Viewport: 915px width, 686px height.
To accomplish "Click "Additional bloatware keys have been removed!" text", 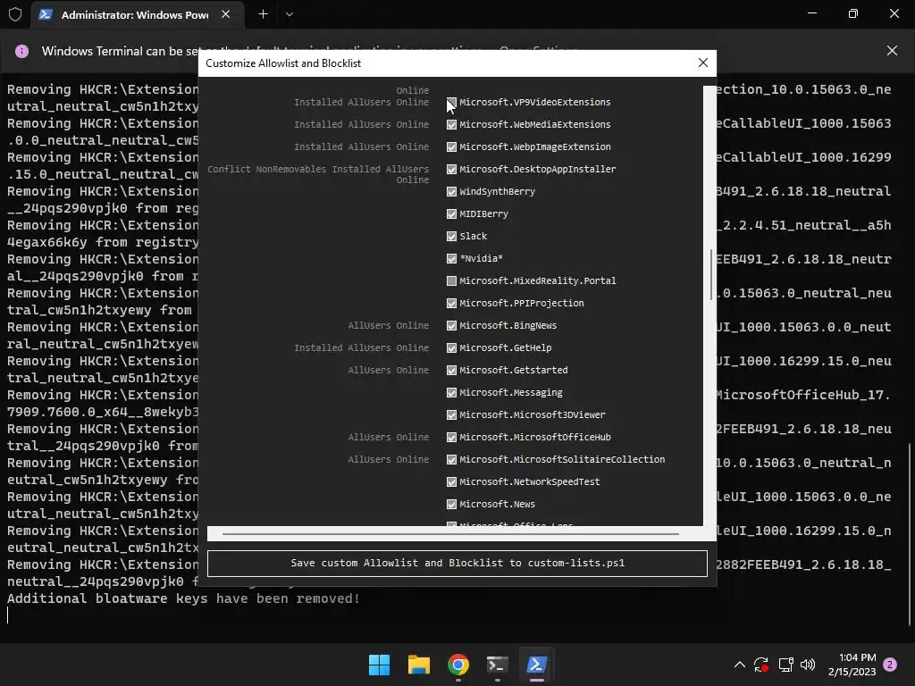I will [x=183, y=598].
